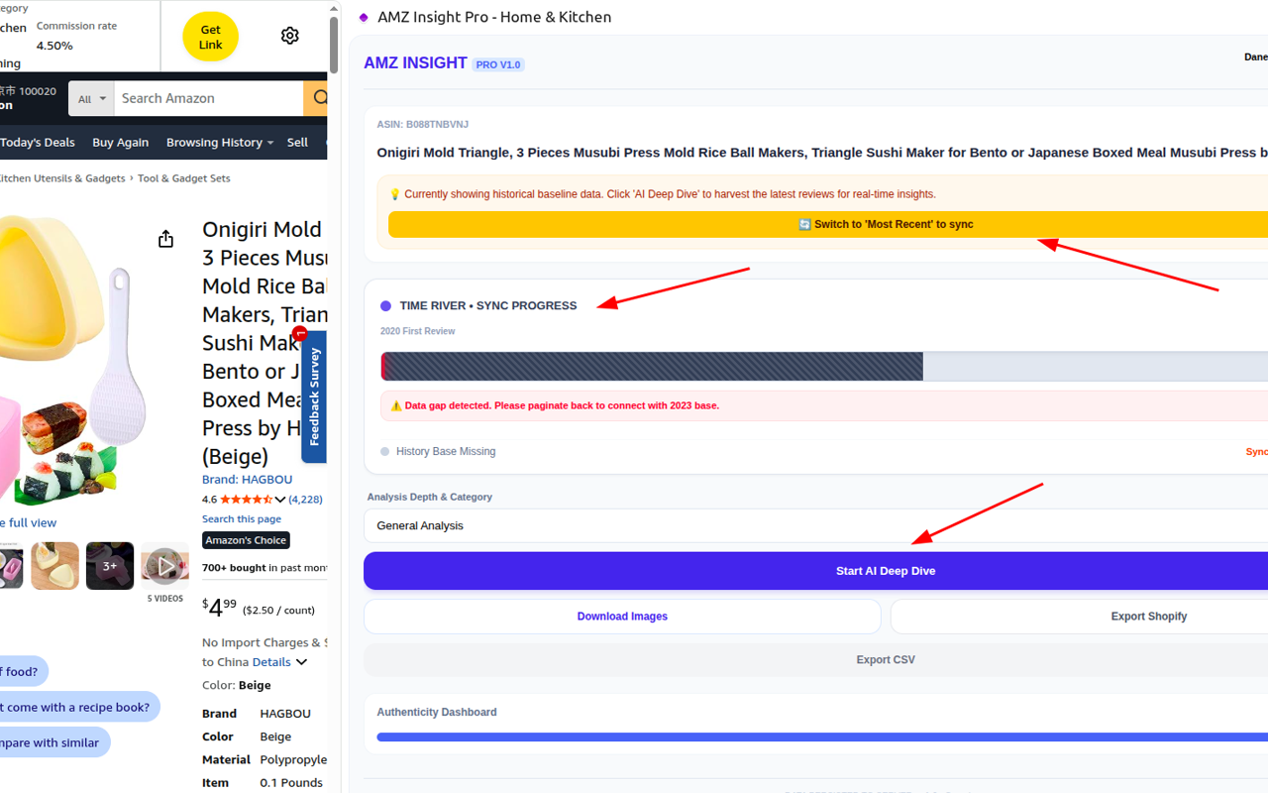Expand the Browsing History menu
Viewport: 1268px width, 793px height.
[220, 143]
